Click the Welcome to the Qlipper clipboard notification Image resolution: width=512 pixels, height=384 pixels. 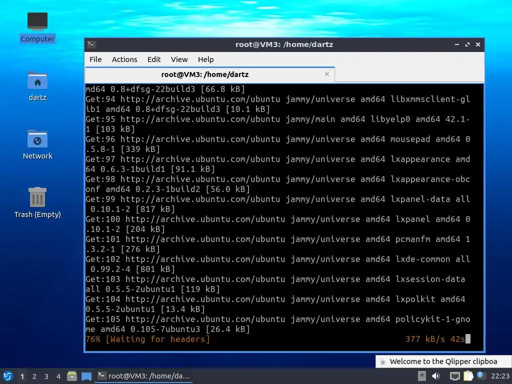point(443,361)
